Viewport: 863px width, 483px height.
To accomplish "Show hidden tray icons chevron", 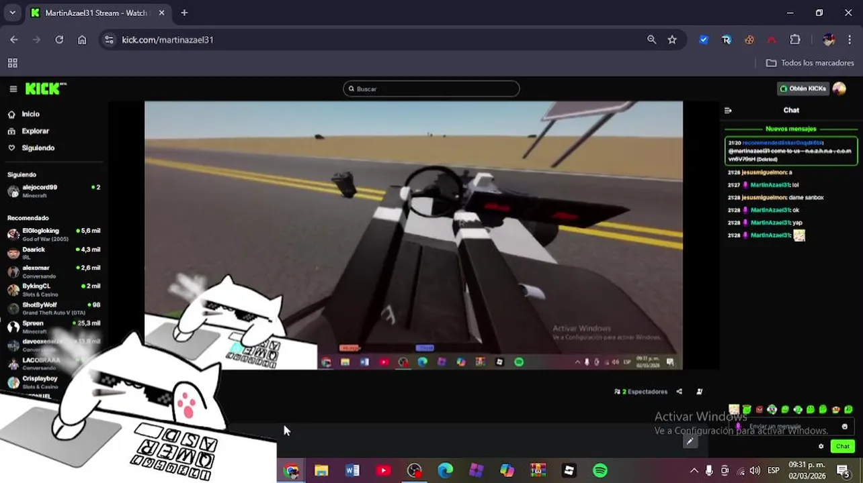I will [x=694, y=471].
